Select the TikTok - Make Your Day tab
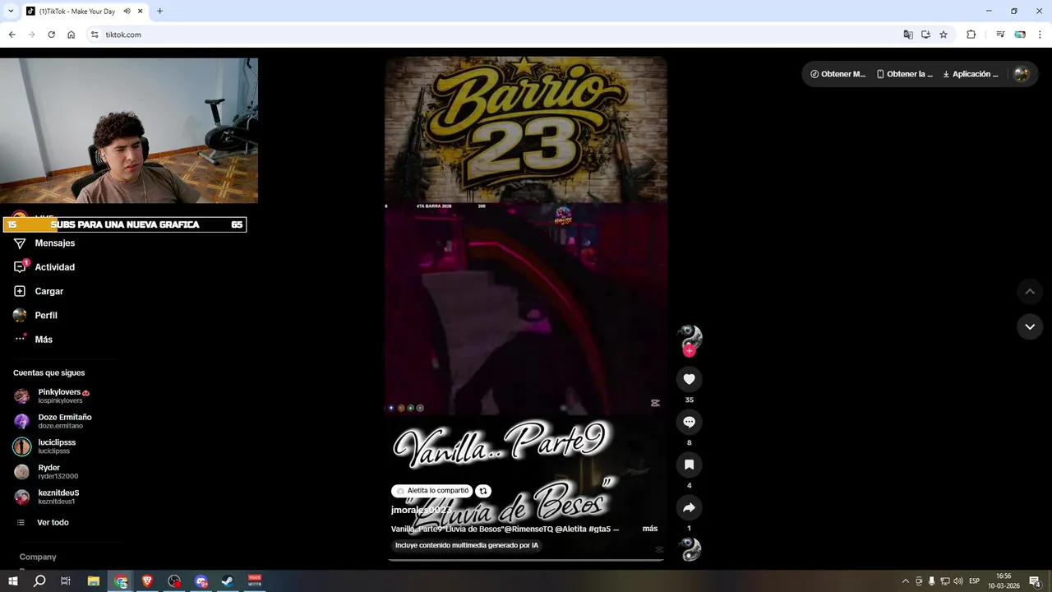This screenshot has width=1052, height=592. click(x=76, y=12)
